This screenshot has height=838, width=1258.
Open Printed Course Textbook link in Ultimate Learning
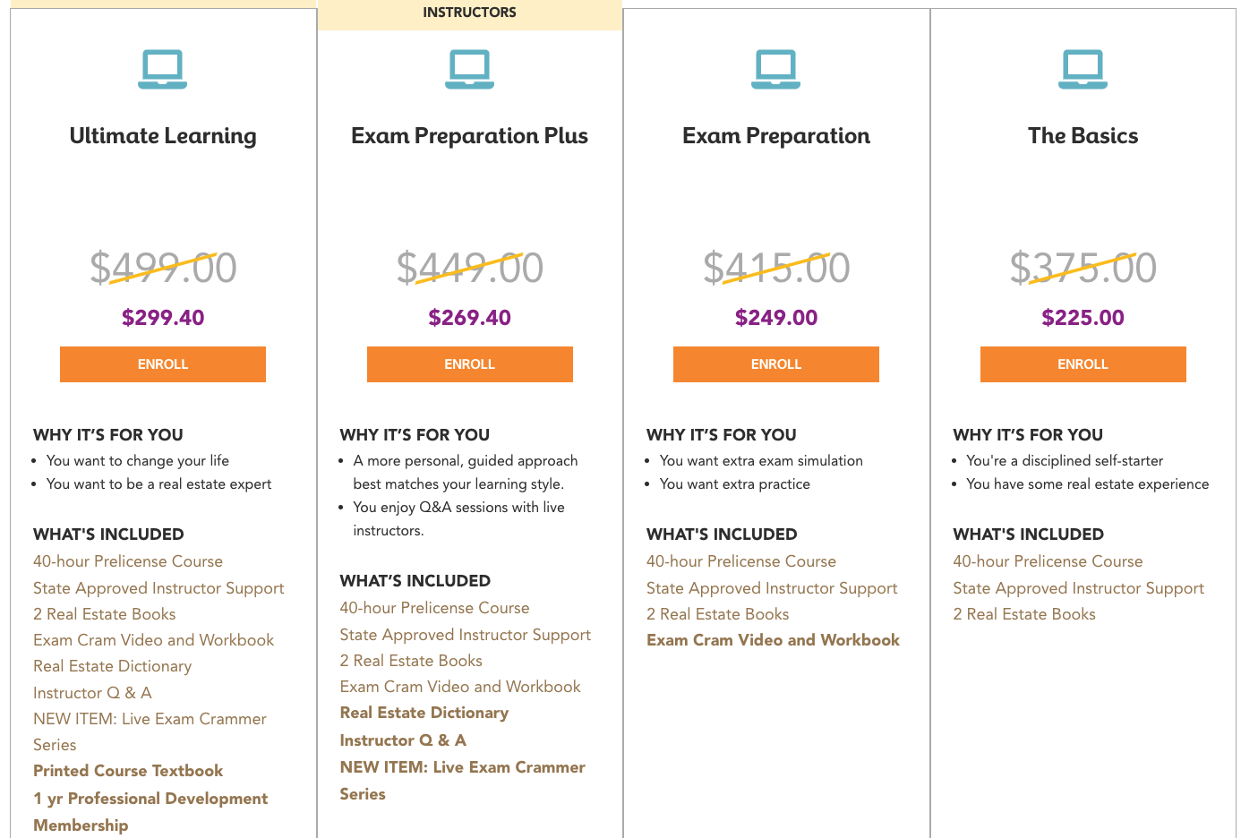[x=128, y=771]
